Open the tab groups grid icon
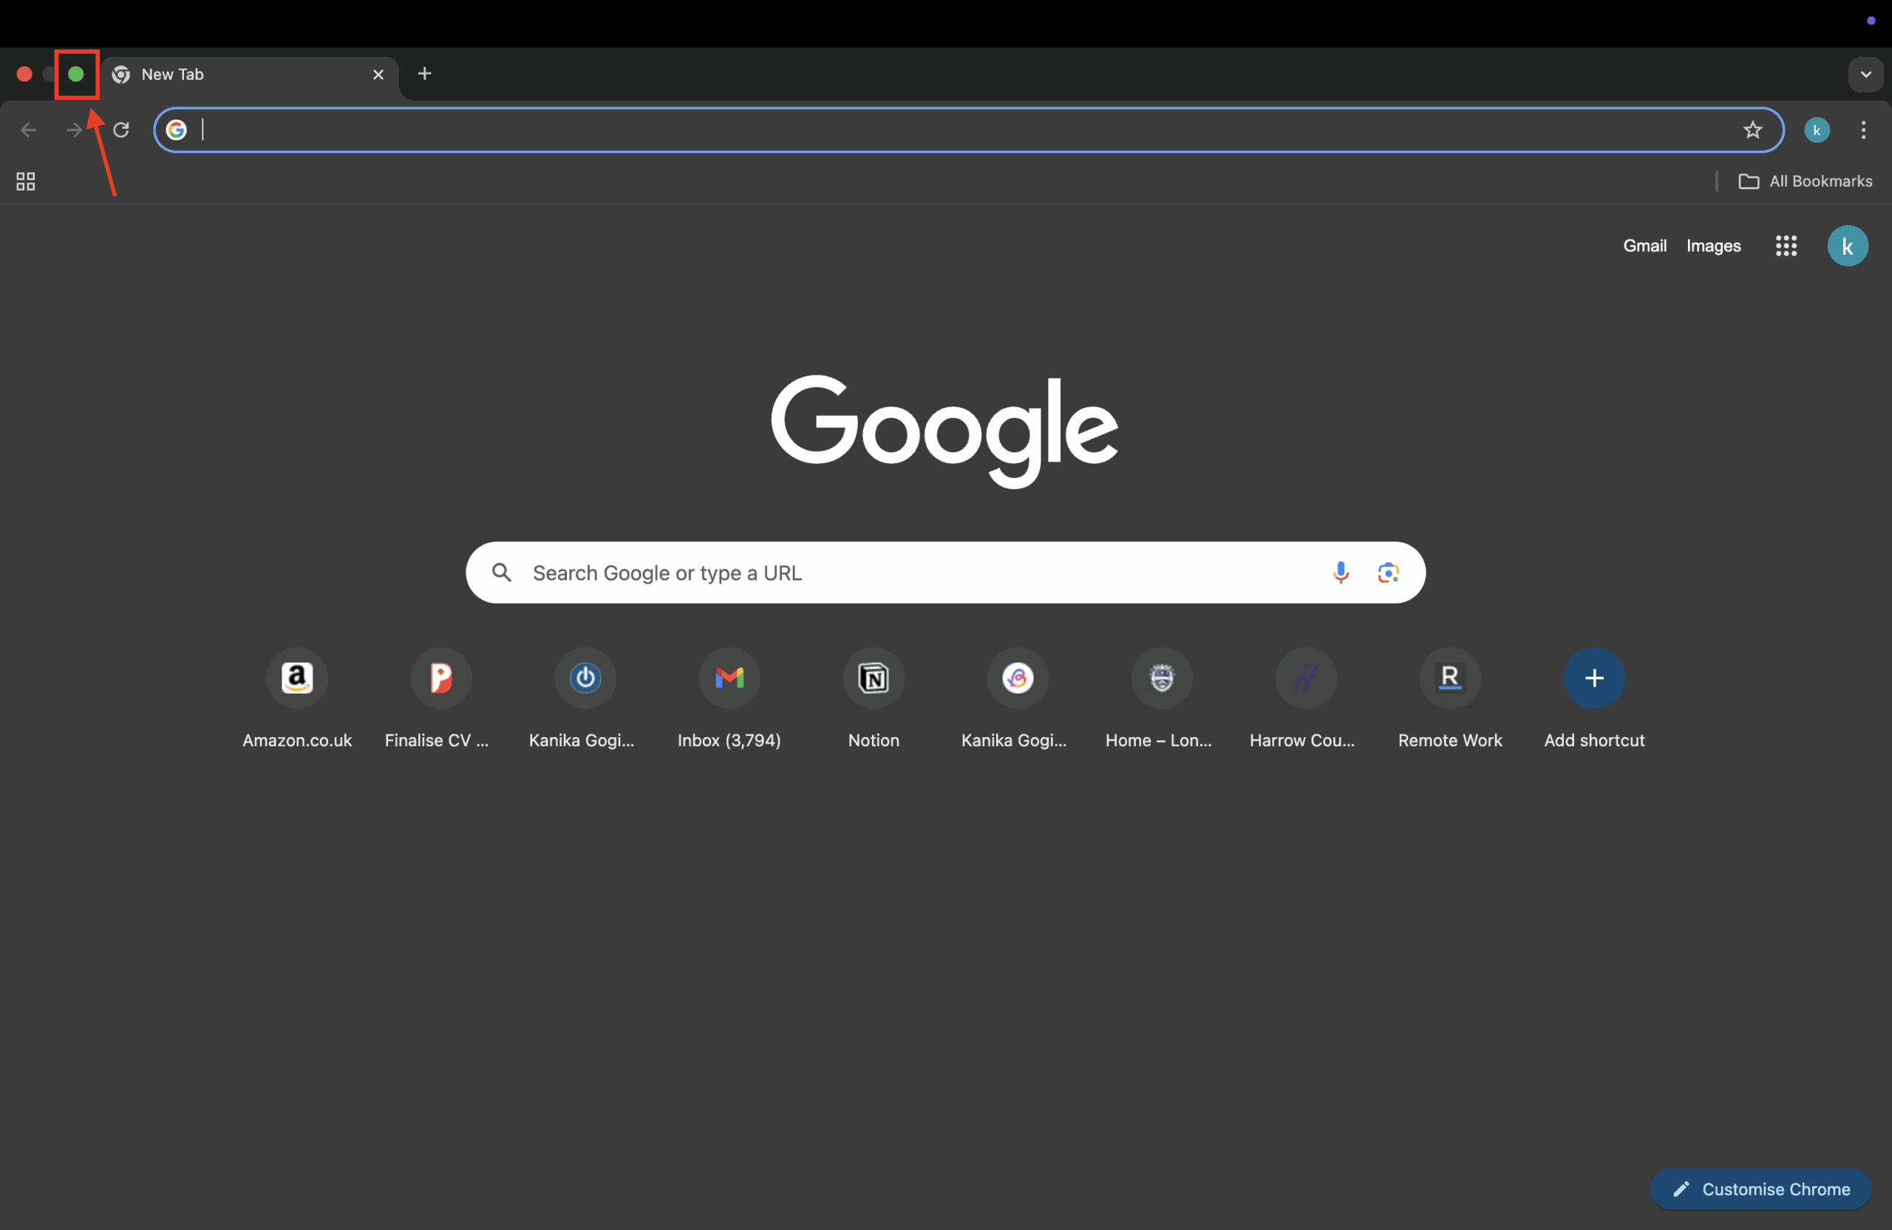1892x1230 pixels. [x=25, y=181]
